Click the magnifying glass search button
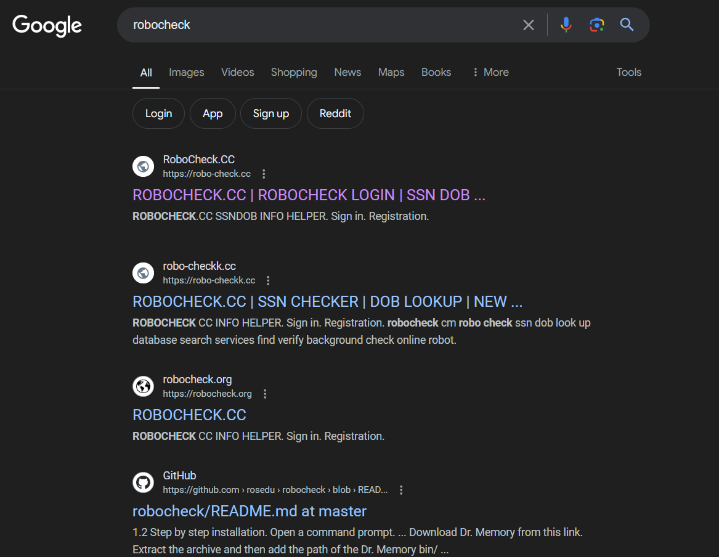719x557 pixels. tap(627, 25)
